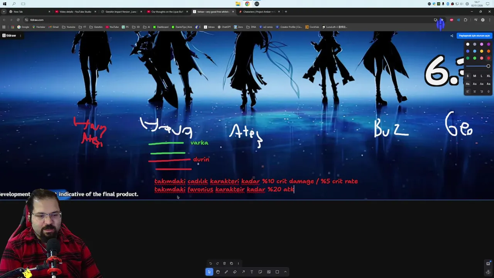The height and width of the screenshot is (278, 494).
Task: Select the Arrow tool
Action: [243, 272]
